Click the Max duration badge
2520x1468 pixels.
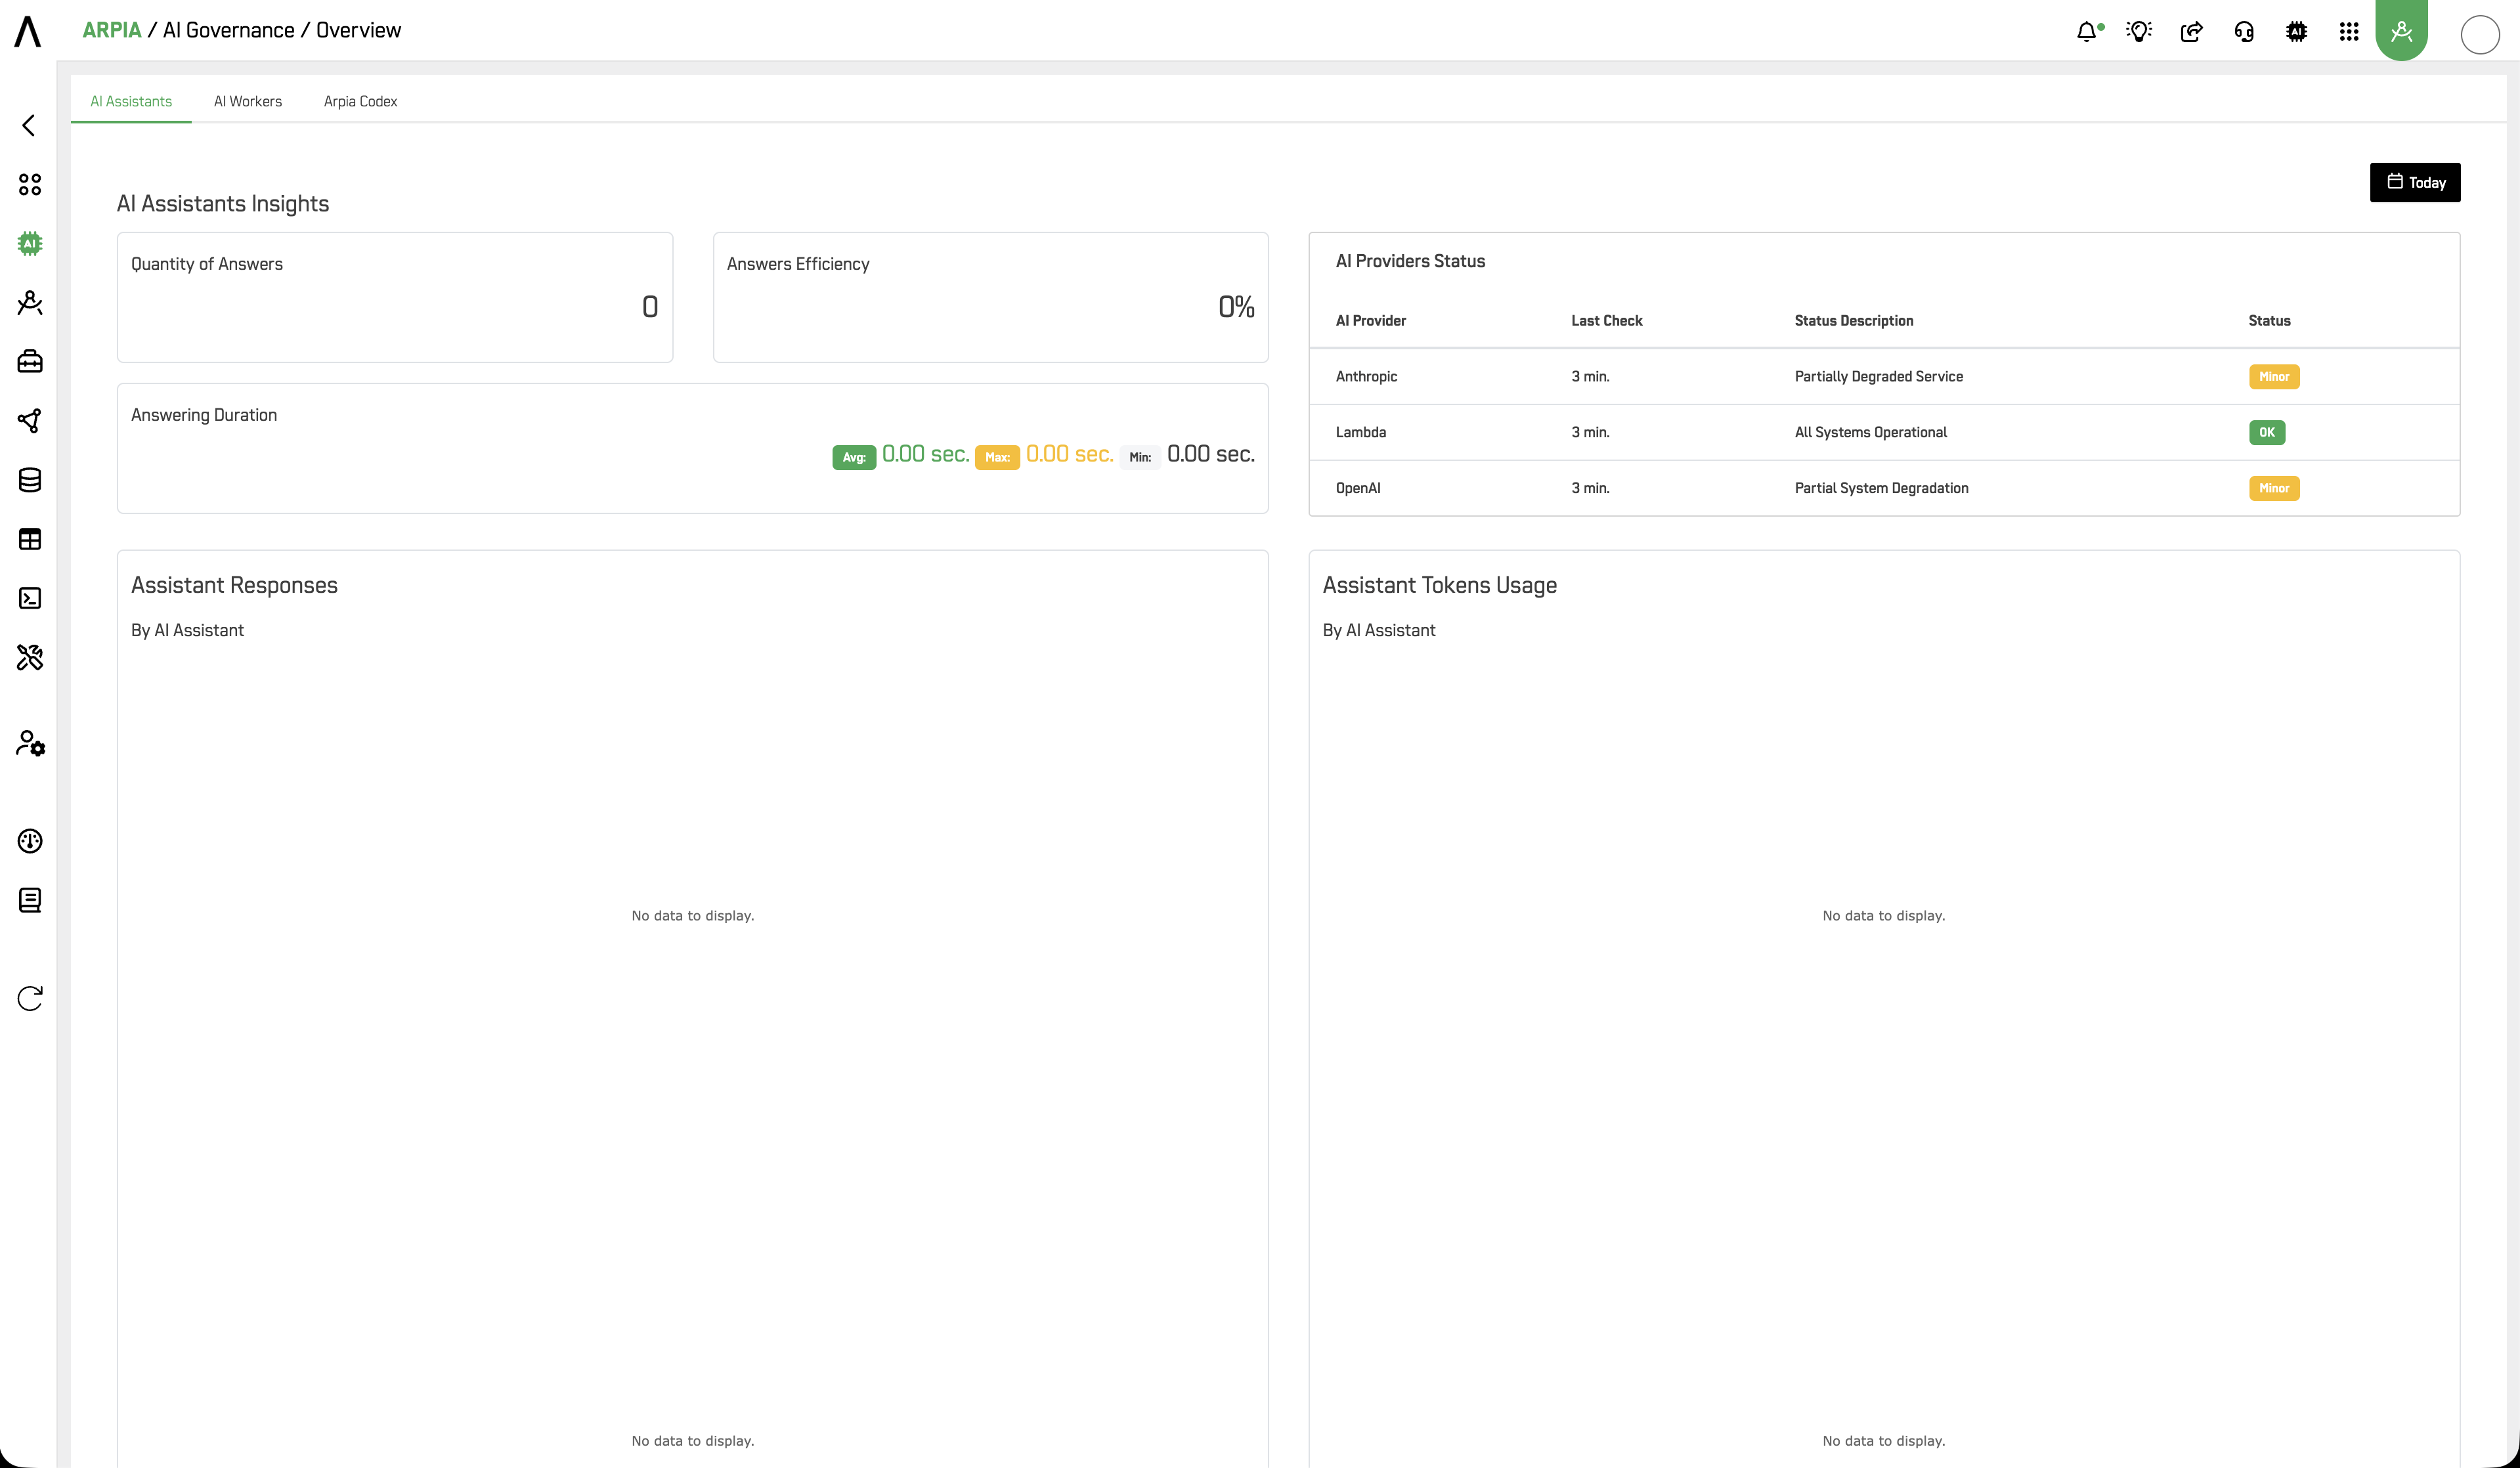pos(997,457)
